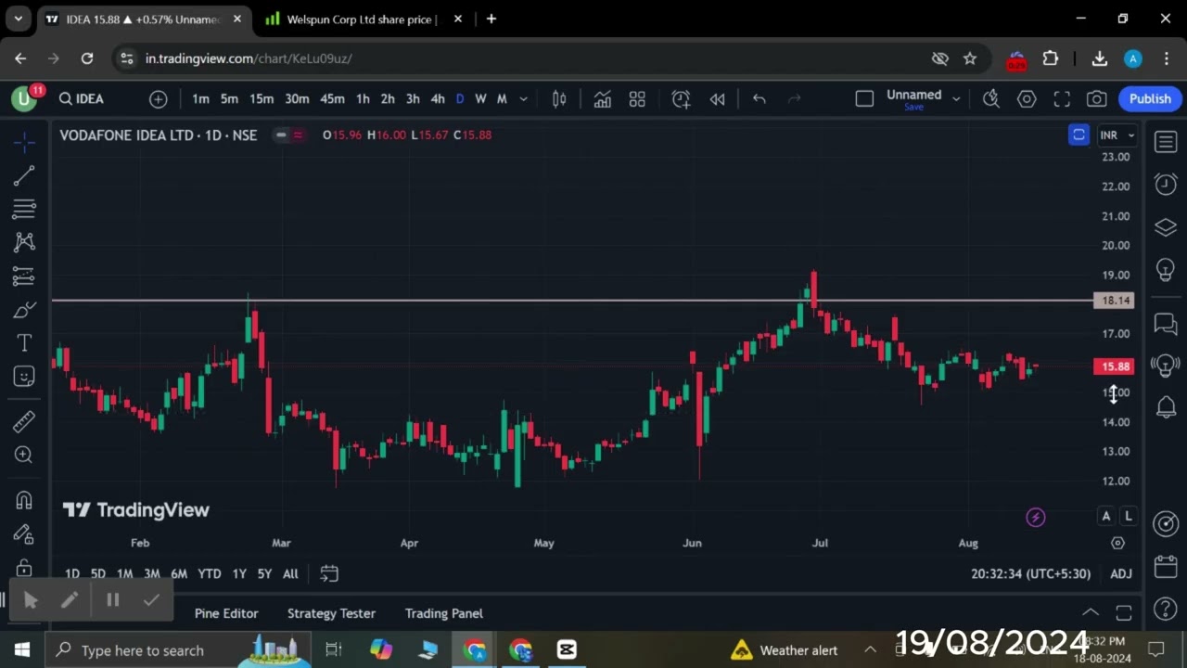The width and height of the screenshot is (1187, 668).
Task: Show All available date range
Action: [290, 573]
